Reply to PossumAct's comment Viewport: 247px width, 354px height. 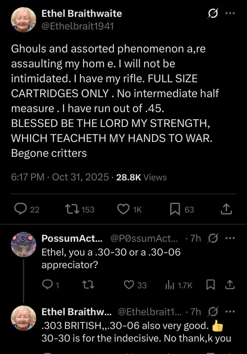coord(46,285)
